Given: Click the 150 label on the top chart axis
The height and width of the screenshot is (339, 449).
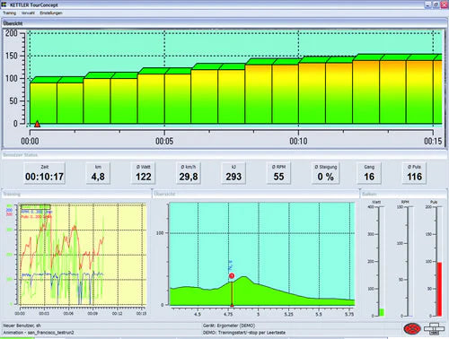Looking at the screenshot, I should coord(12,56).
